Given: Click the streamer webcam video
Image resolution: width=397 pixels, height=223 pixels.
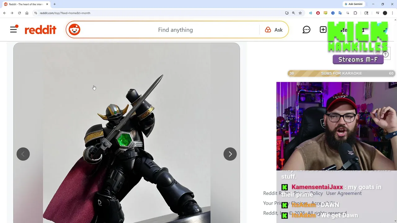Looking at the screenshot, I should (337, 126).
